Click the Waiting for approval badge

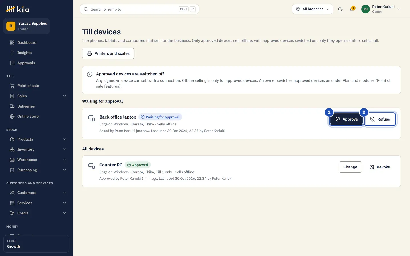coord(160,117)
